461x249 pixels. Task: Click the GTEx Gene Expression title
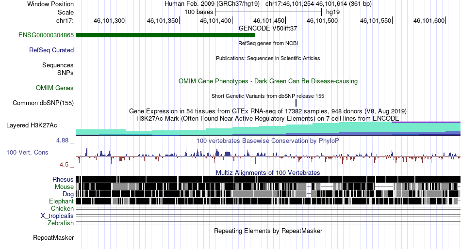click(x=268, y=111)
